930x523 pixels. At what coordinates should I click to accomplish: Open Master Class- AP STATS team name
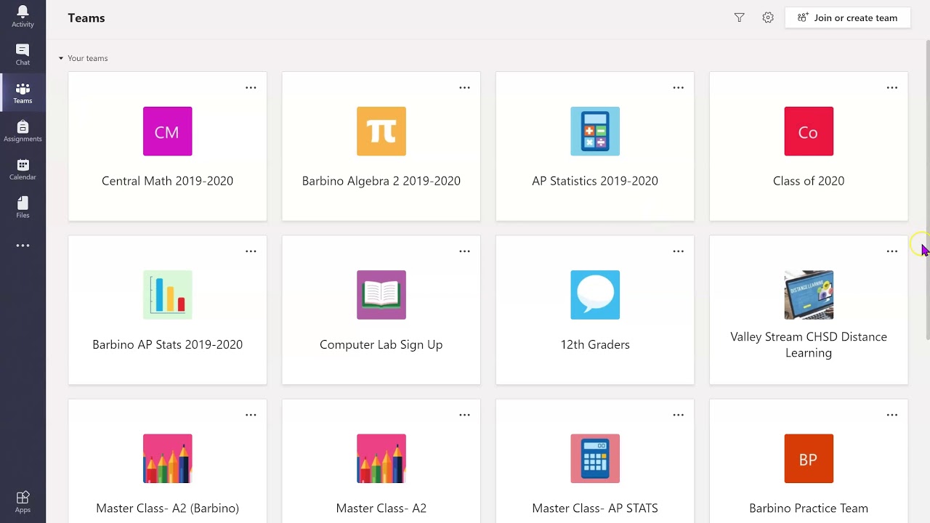point(595,508)
